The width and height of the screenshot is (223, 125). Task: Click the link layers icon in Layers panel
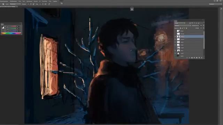click(187, 58)
